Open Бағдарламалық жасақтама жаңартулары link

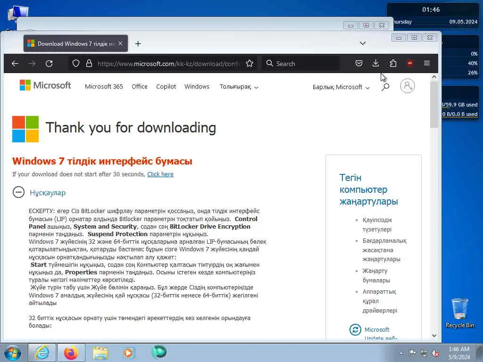384,250
